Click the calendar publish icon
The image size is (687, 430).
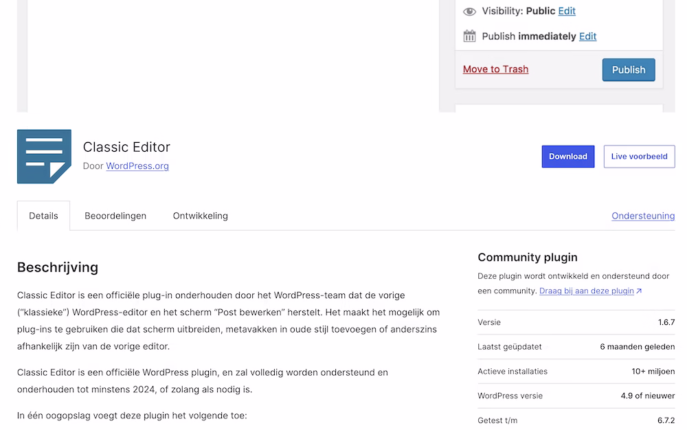click(x=469, y=36)
